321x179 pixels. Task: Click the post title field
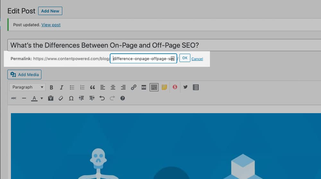pyautogui.click(x=164, y=45)
